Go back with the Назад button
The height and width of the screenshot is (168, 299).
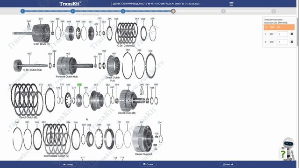pos(68,164)
